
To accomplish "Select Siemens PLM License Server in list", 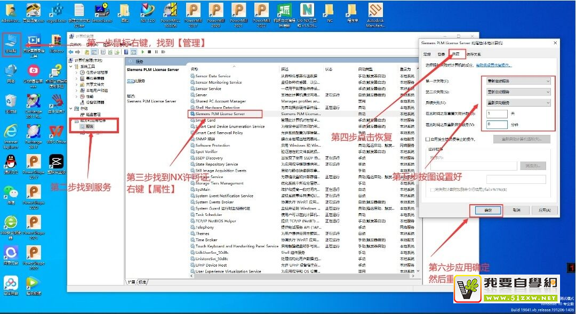I will [x=220, y=114].
